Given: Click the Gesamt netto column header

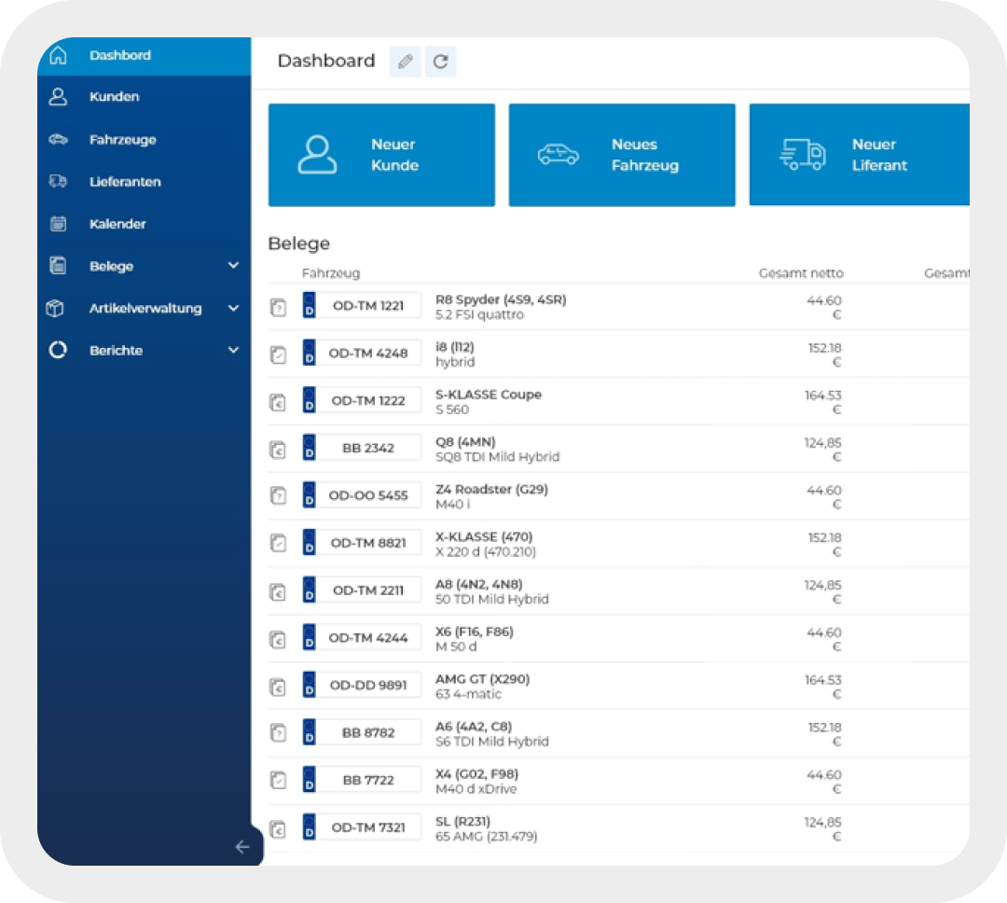Looking at the screenshot, I should (x=801, y=273).
